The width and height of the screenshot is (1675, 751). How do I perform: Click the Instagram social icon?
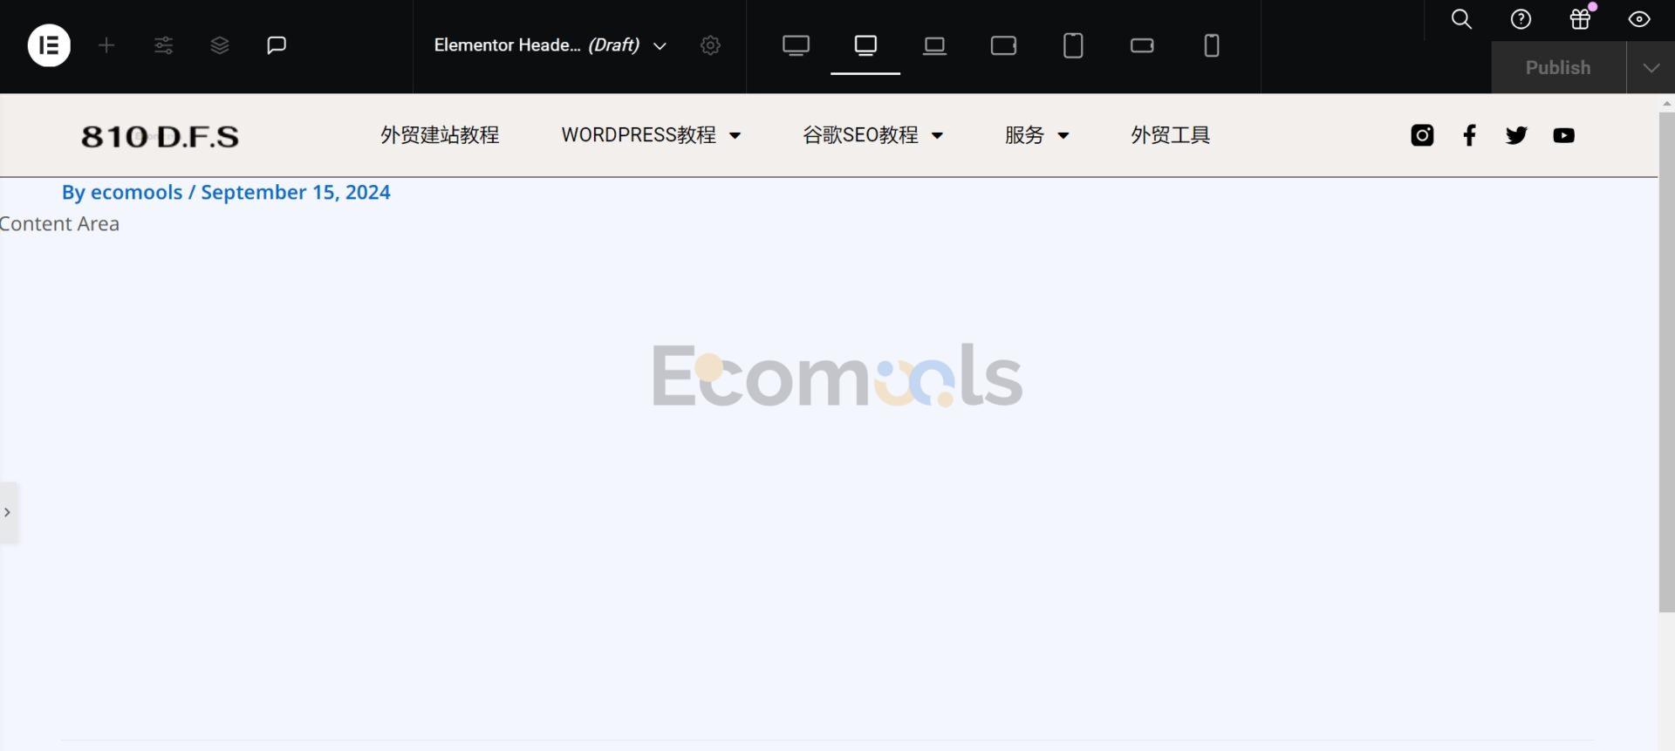click(x=1422, y=135)
